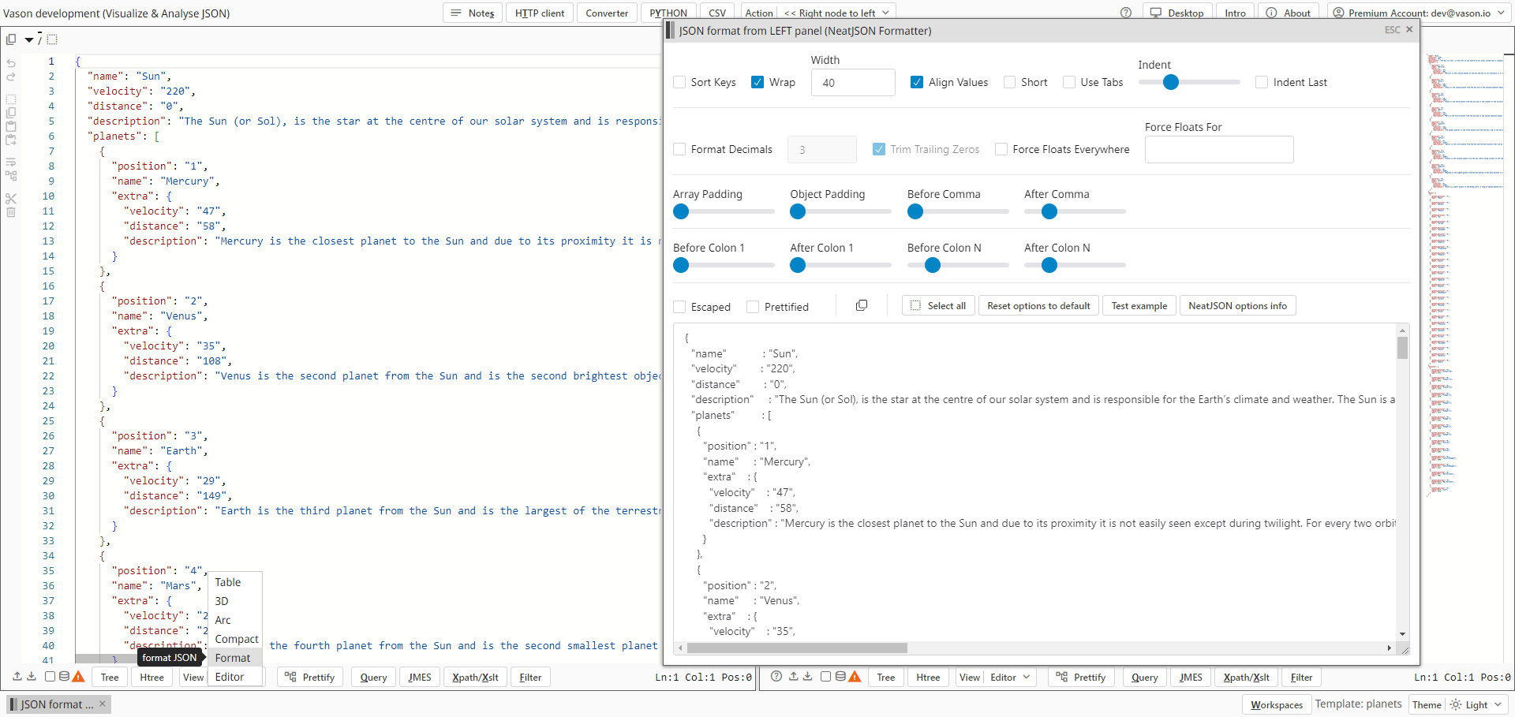
Task: Open the Editor view dropdown in right panel
Action: (x=1010, y=677)
